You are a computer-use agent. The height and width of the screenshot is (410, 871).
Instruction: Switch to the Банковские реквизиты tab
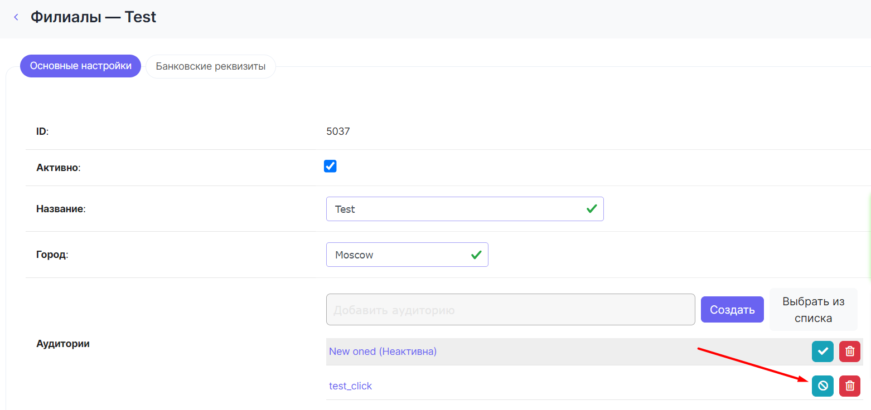210,67
